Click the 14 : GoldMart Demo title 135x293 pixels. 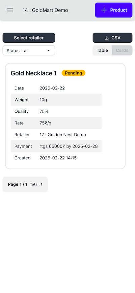pyautogui.click(x=45, y=10)
